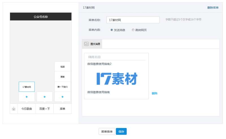Open the 百度一下 main menu
The image size is (226, 139).
pyautogui.click(x=45, y=109)
